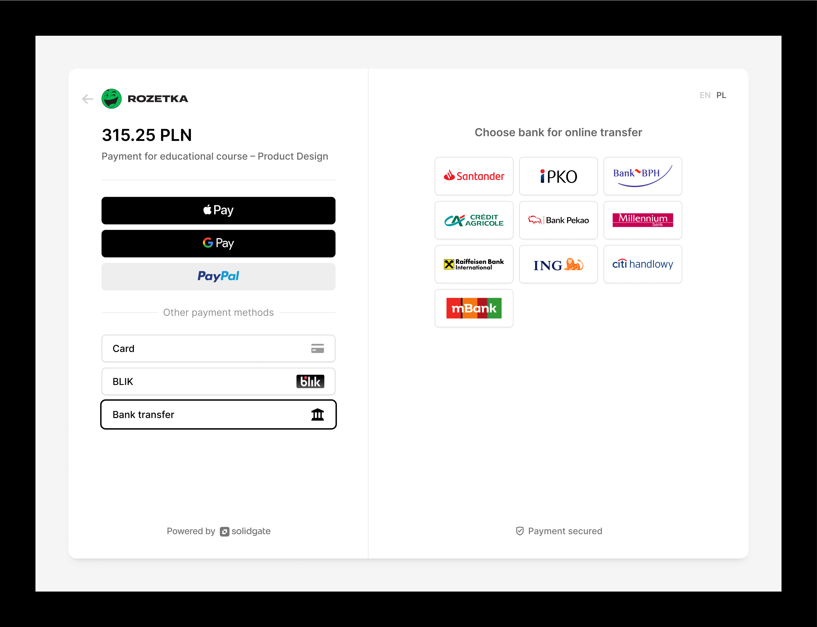Viewport: 817px width, 627px height.
Task: Select Millennium bank for transfer
Action: (x=642, y=220)
